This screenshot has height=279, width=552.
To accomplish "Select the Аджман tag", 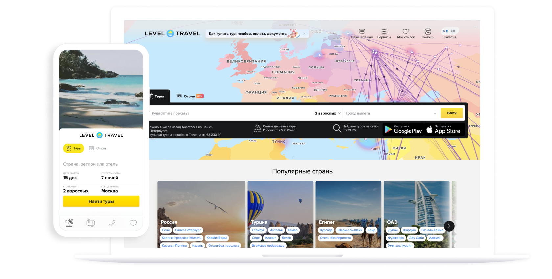I will click(435, 238).
